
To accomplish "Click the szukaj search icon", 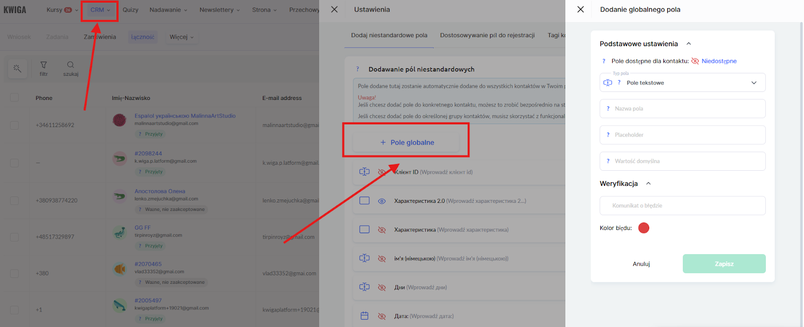I will click(70, 65).
